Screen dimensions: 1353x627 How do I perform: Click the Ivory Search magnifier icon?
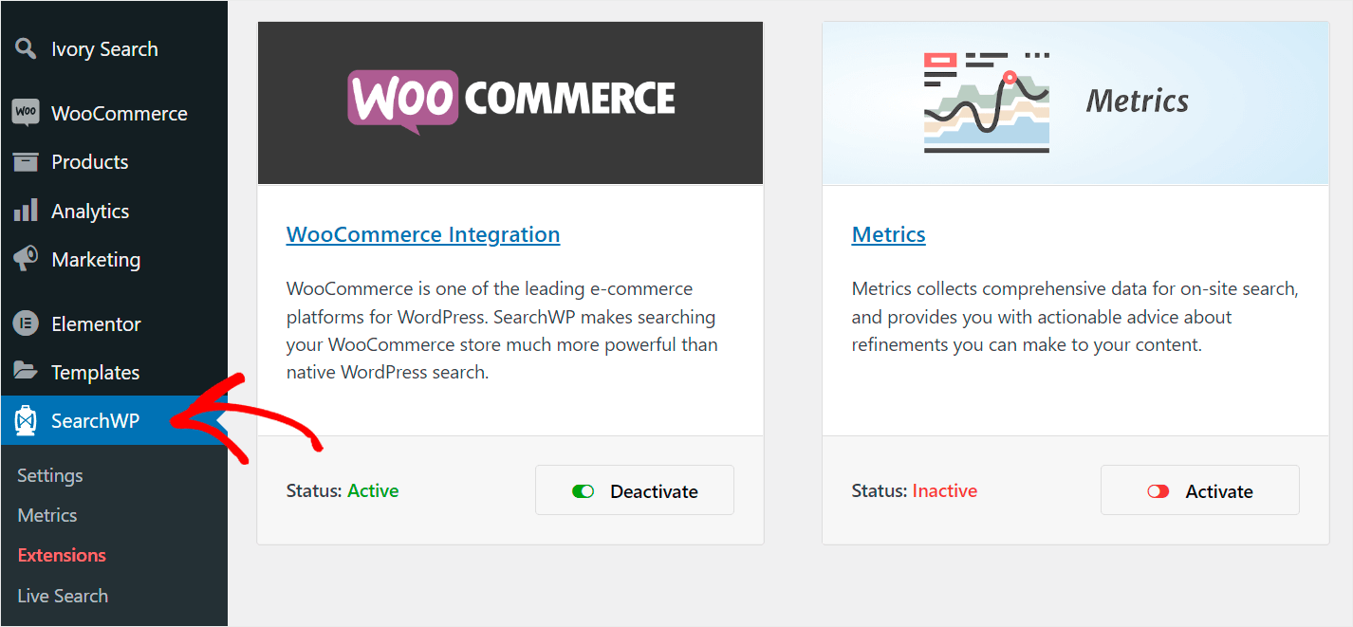click(26, 49)
